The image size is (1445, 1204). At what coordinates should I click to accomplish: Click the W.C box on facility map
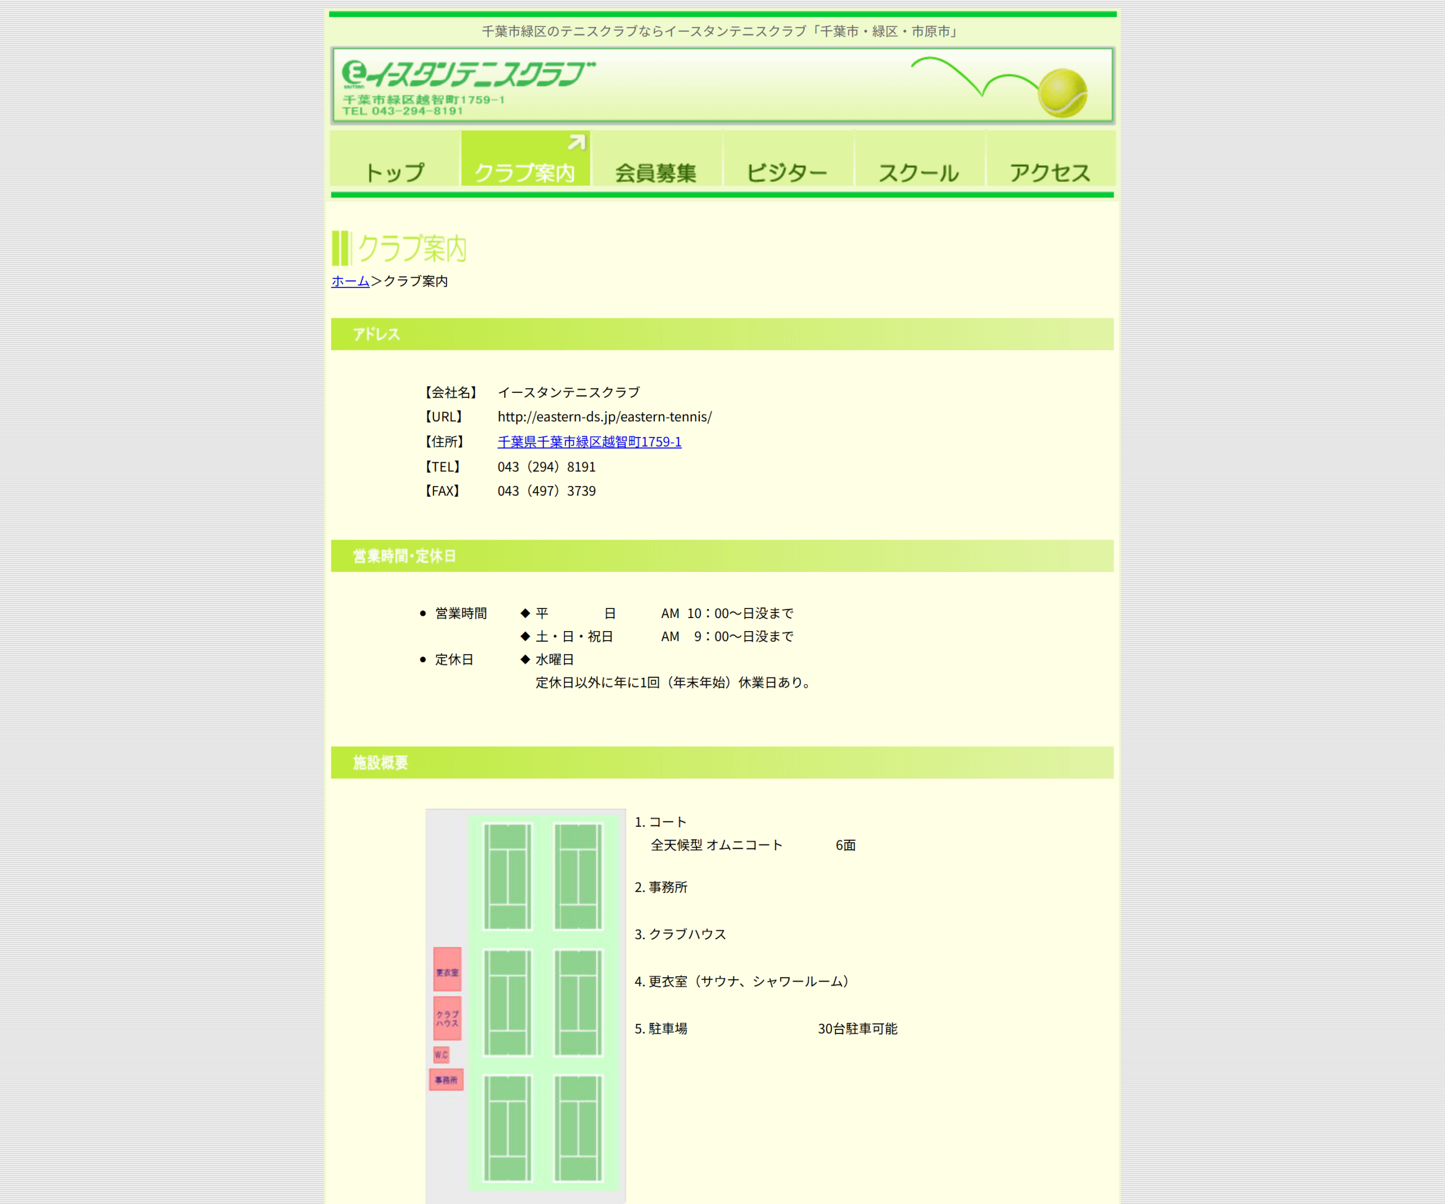[441, 1055]
